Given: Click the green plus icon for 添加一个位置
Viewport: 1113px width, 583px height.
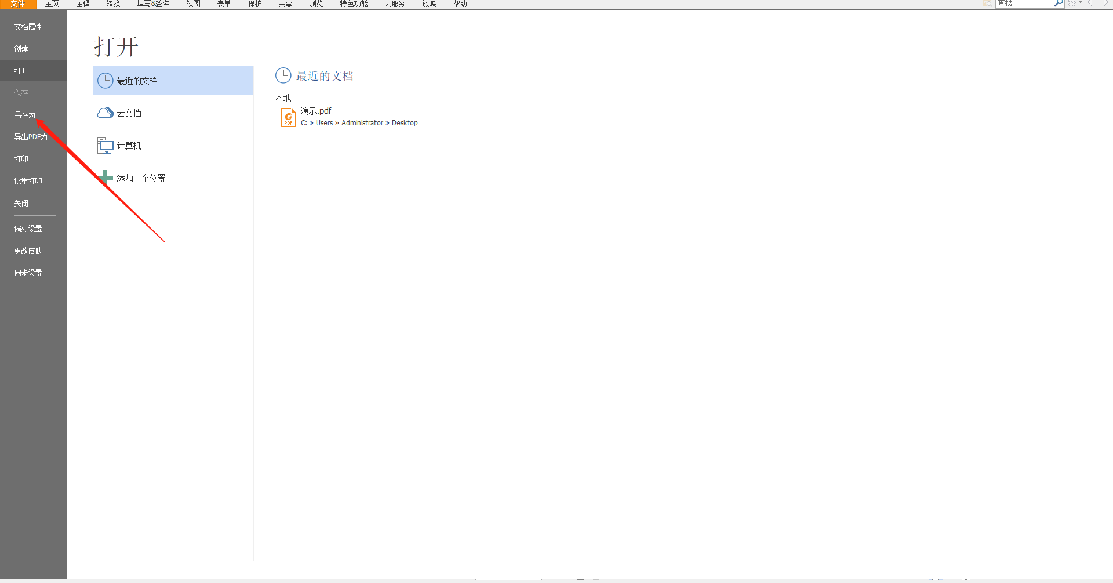Looking at the screenshot, I should pyautogui.click(x=105, y=178).
